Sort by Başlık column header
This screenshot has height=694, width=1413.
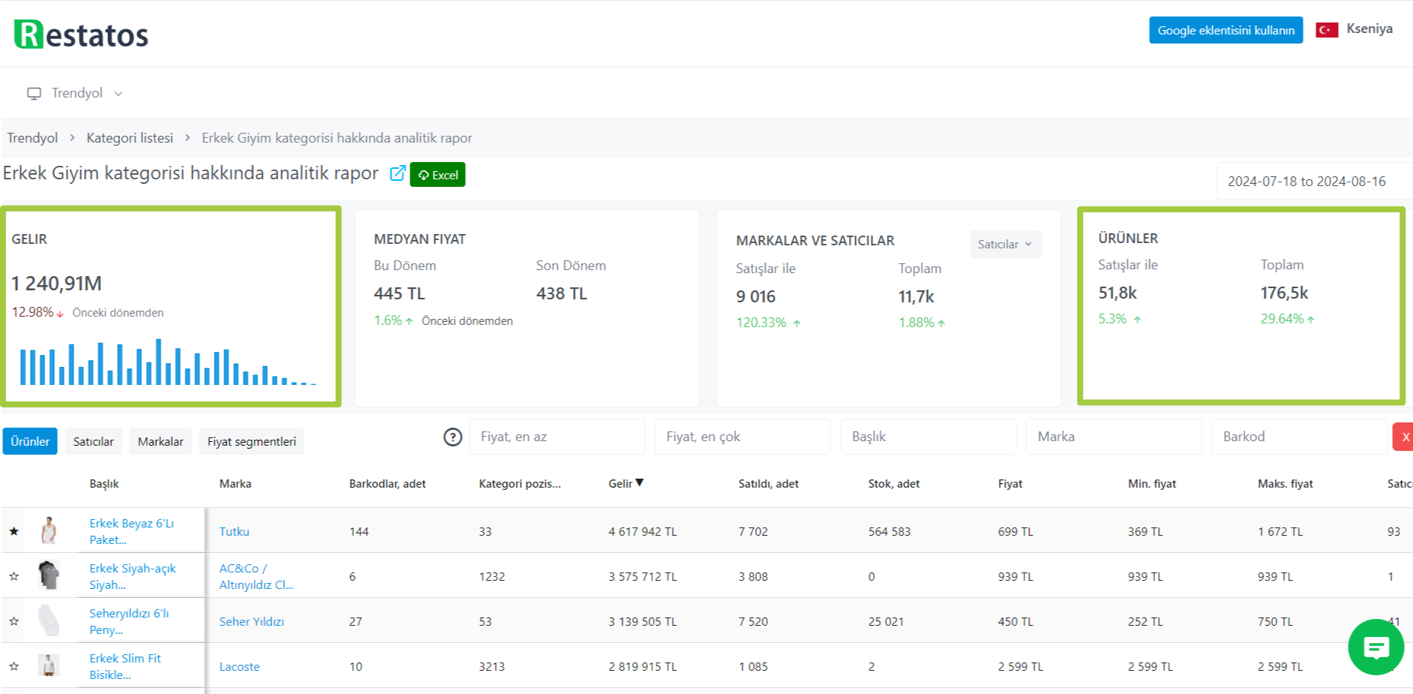[x=104, y=484]
